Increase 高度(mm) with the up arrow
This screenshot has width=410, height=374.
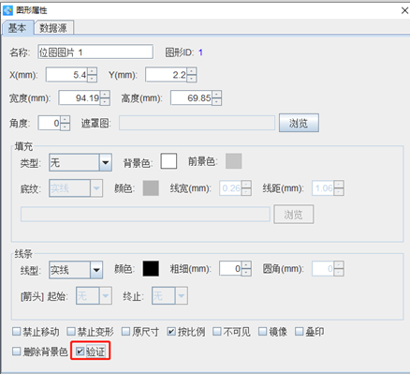(216, 95)
